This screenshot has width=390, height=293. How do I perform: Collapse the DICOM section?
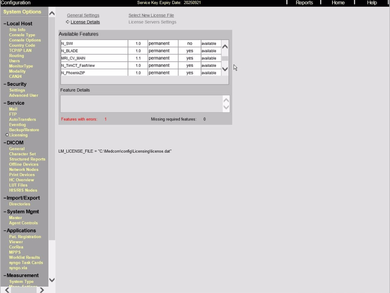[x=5, y=143]
